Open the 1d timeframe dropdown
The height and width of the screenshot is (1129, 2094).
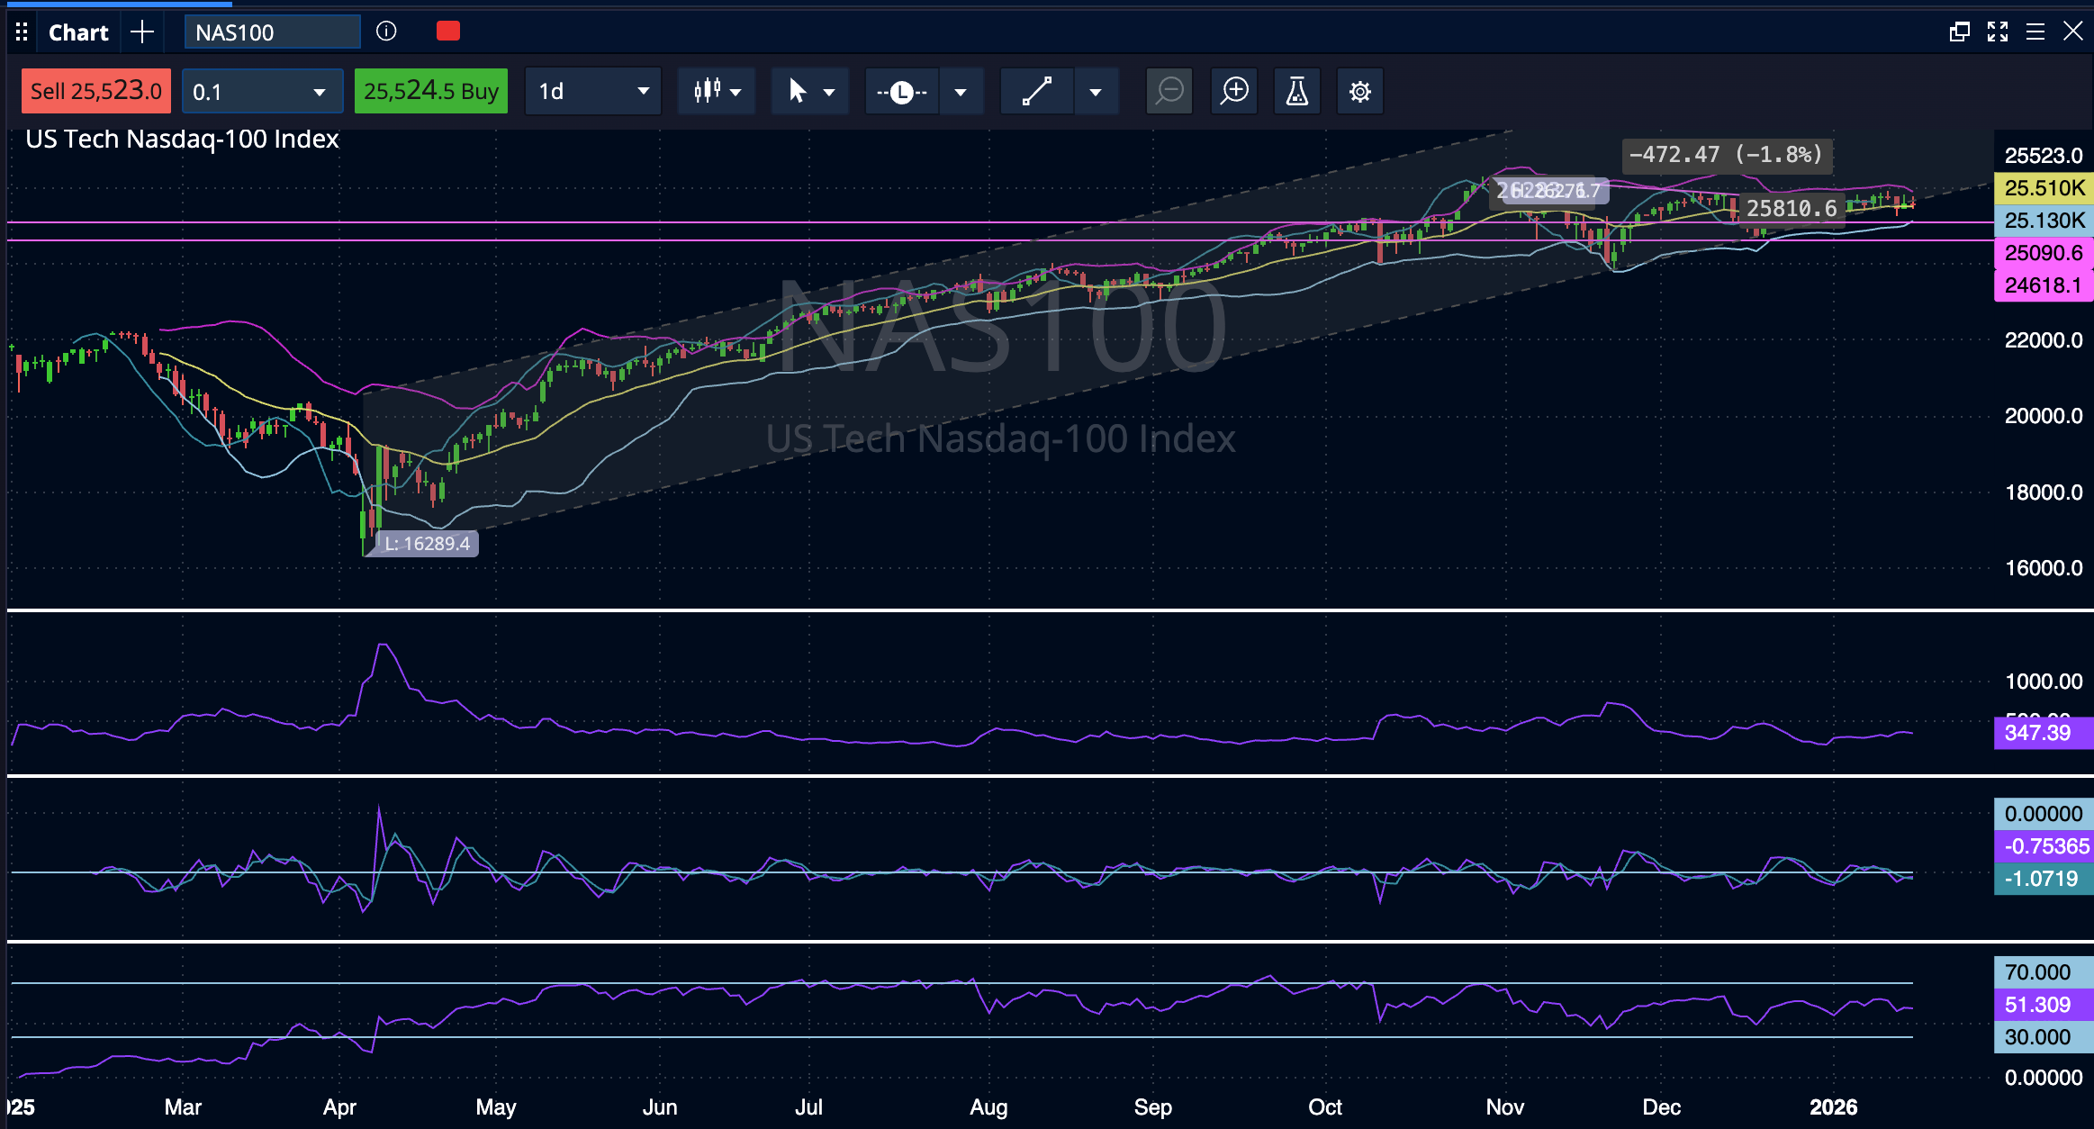[x=592, y=90]
